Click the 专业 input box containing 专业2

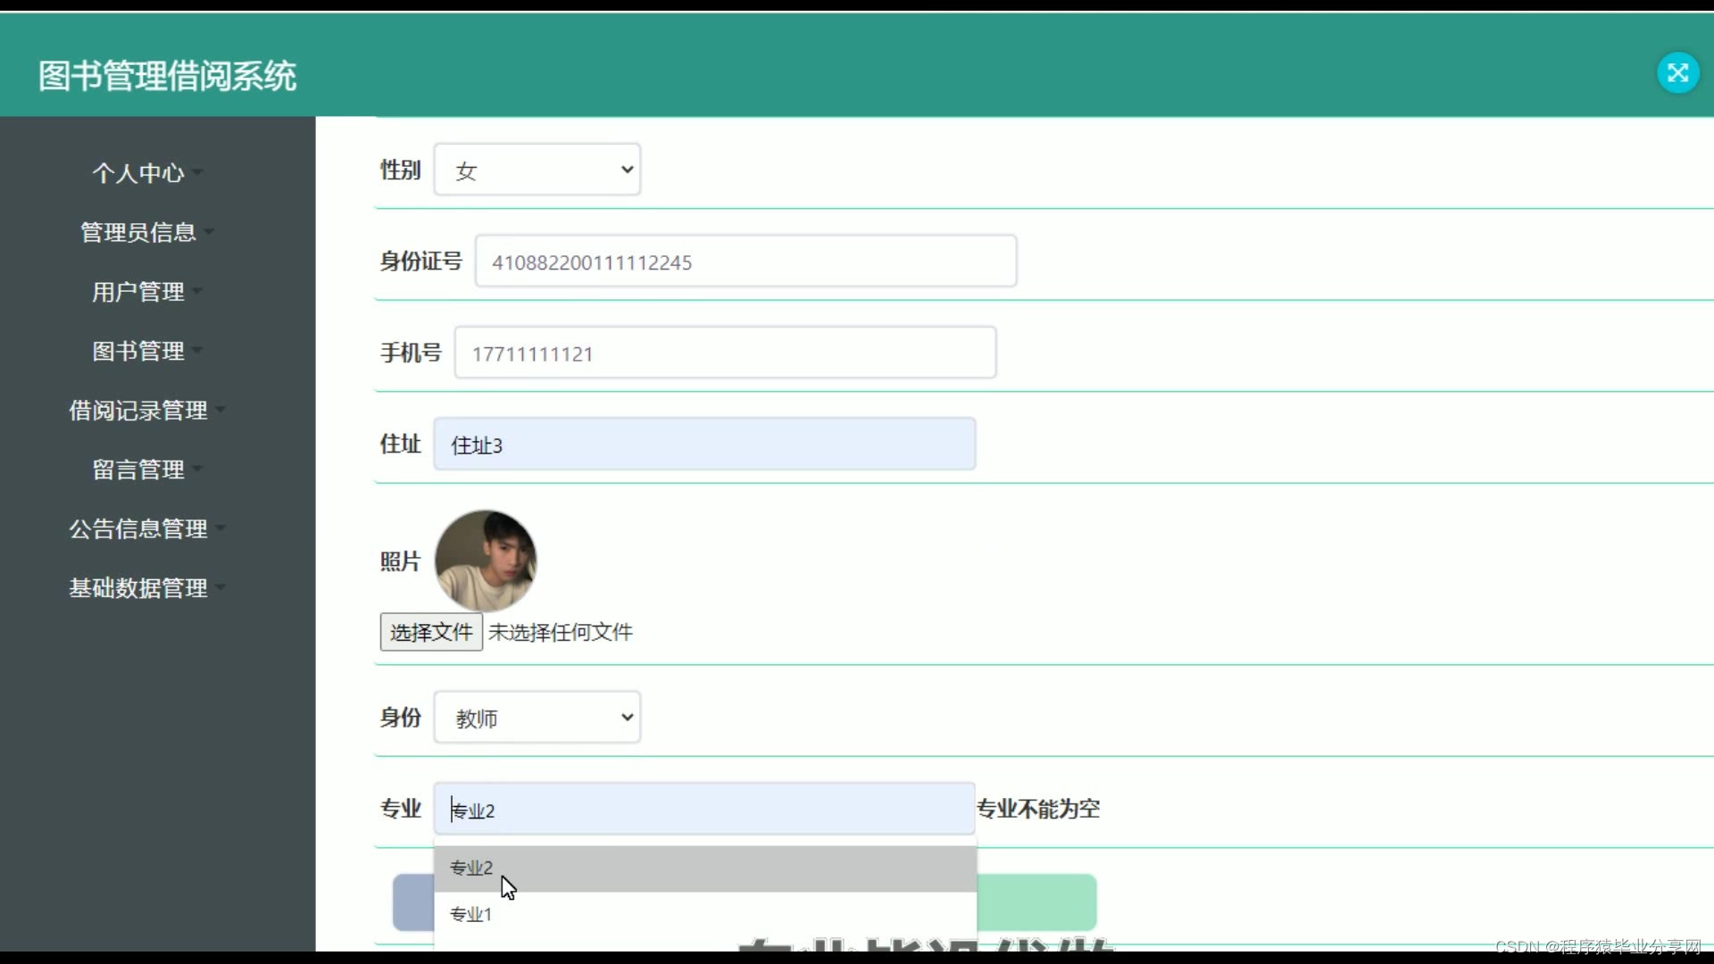[704, 810]
